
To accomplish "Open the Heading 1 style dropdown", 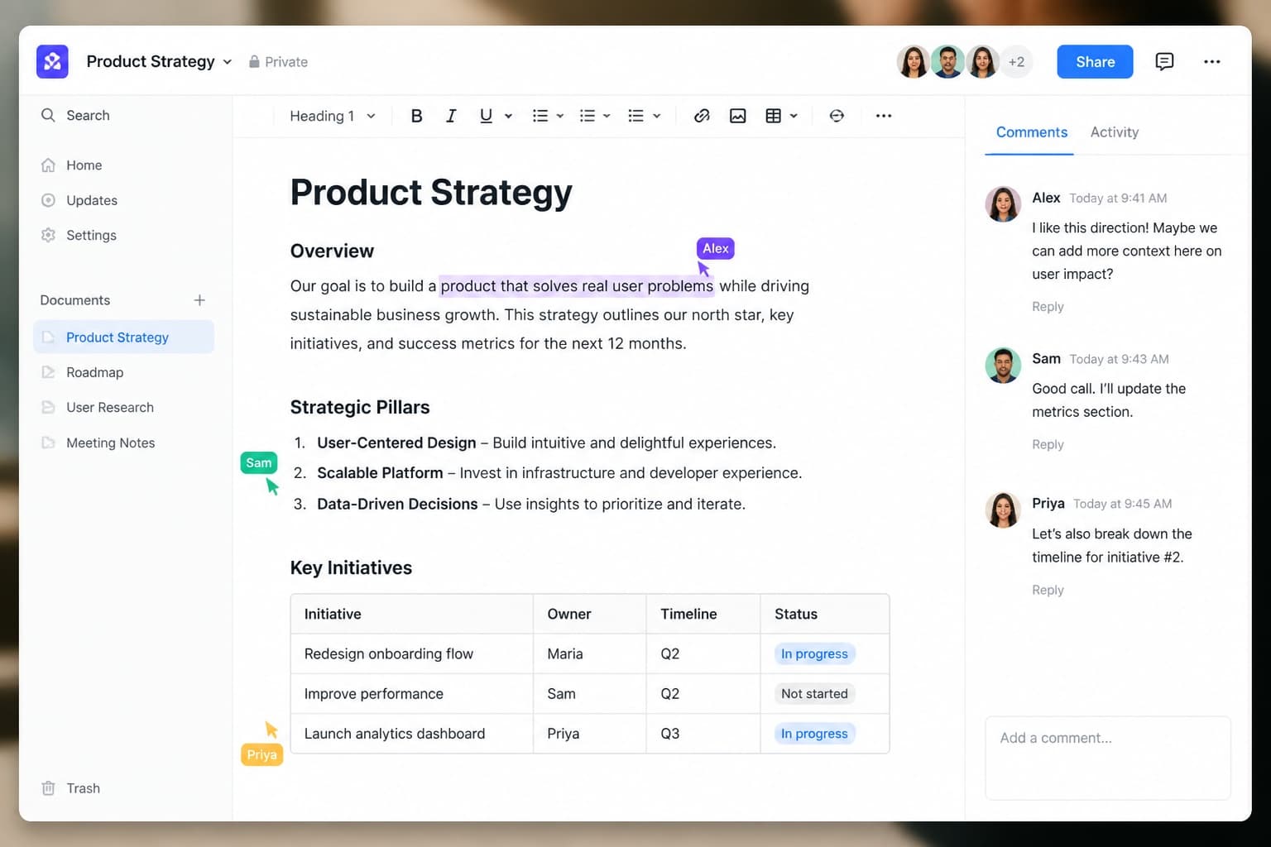I will coord(332,116).
